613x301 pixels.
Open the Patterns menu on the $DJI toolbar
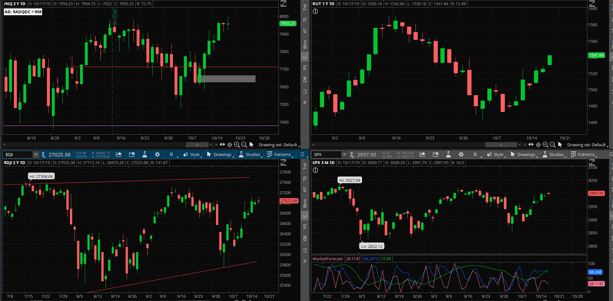tap(280, 154)
